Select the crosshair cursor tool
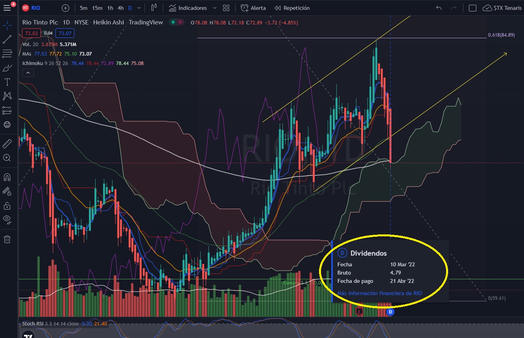The image size is (524, 338). 7,26
